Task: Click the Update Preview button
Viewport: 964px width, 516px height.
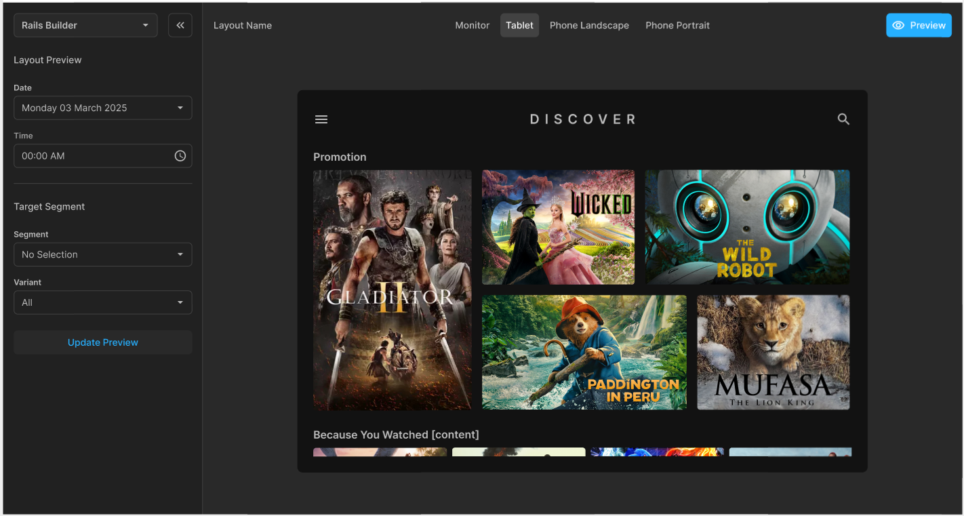Action: (103, 342)
